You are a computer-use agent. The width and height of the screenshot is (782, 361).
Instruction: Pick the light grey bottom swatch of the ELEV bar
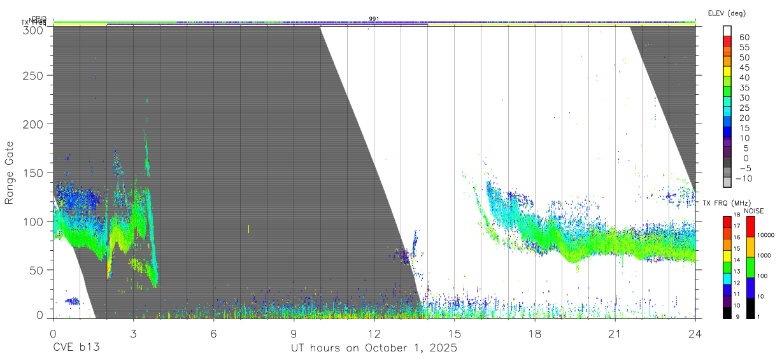click(727, 183)
